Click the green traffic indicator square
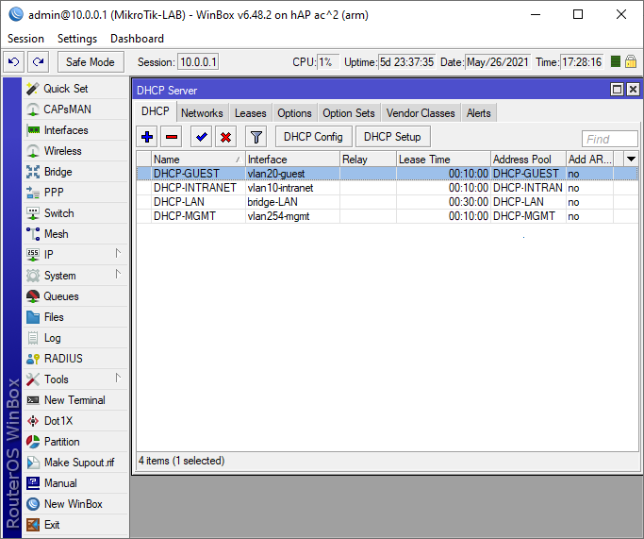The height and width of the screenshot is (539, 644). click(616, 61)
